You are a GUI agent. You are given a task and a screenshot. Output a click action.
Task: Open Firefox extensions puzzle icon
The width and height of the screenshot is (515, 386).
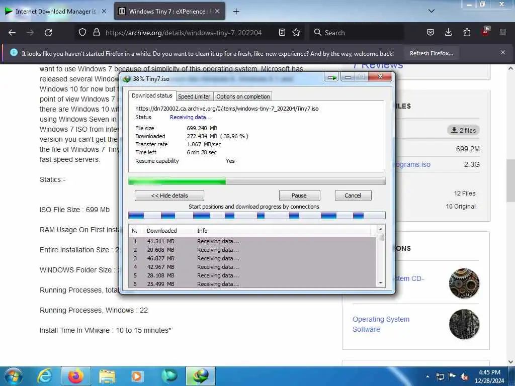(x=467, y=32)
